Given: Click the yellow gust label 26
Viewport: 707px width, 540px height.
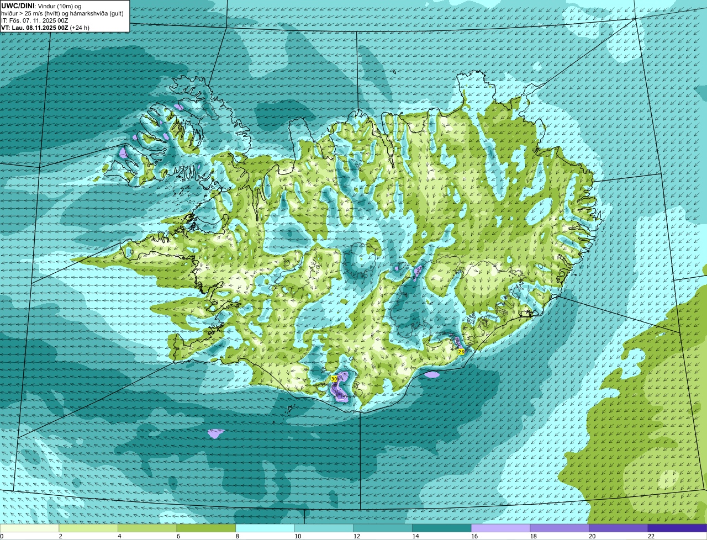Looking at the screenshot, I should 461,351.
